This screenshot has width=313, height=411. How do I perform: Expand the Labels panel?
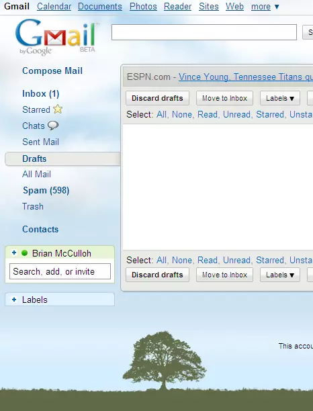tap(14, 300)
